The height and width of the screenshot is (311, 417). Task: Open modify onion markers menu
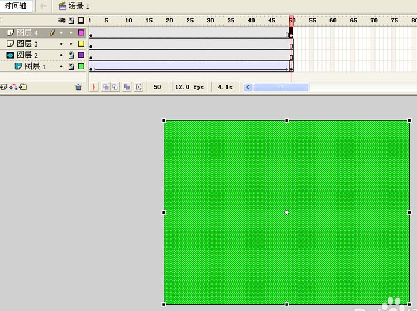pos(139,87)
